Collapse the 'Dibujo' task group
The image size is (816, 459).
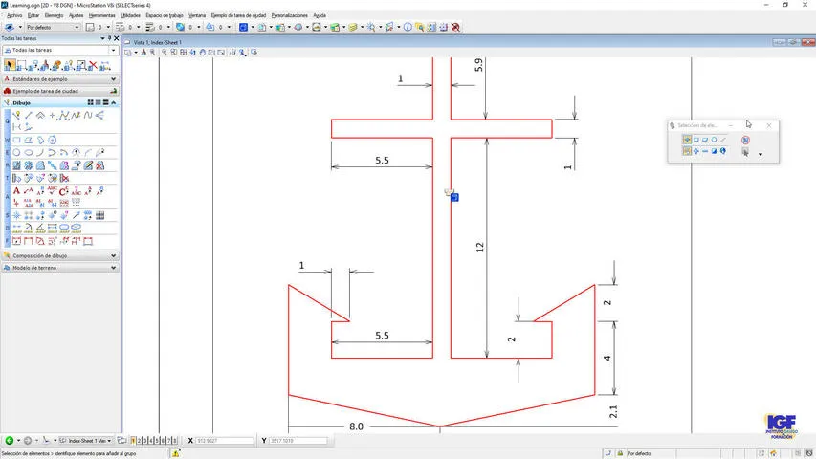click(114, 103)
